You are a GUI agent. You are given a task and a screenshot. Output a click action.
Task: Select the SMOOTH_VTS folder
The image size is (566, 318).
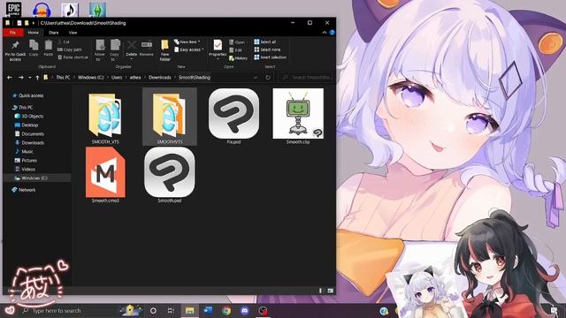[x=105, y=117]
